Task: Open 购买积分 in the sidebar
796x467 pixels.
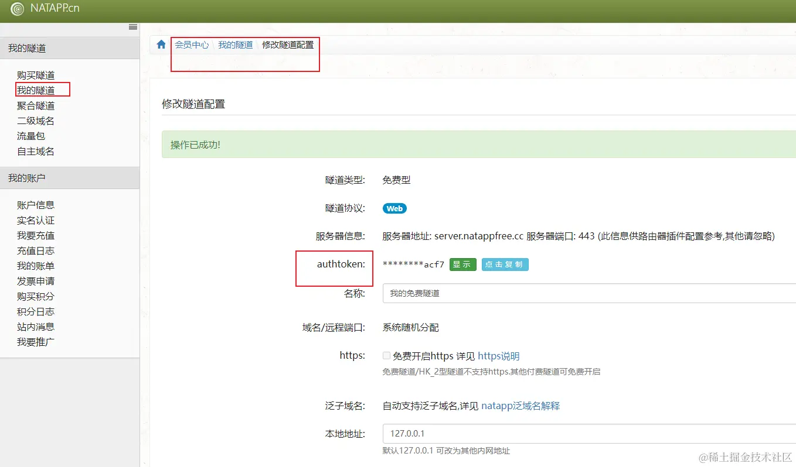Action: pyautogui.click(x=36, y=296)
